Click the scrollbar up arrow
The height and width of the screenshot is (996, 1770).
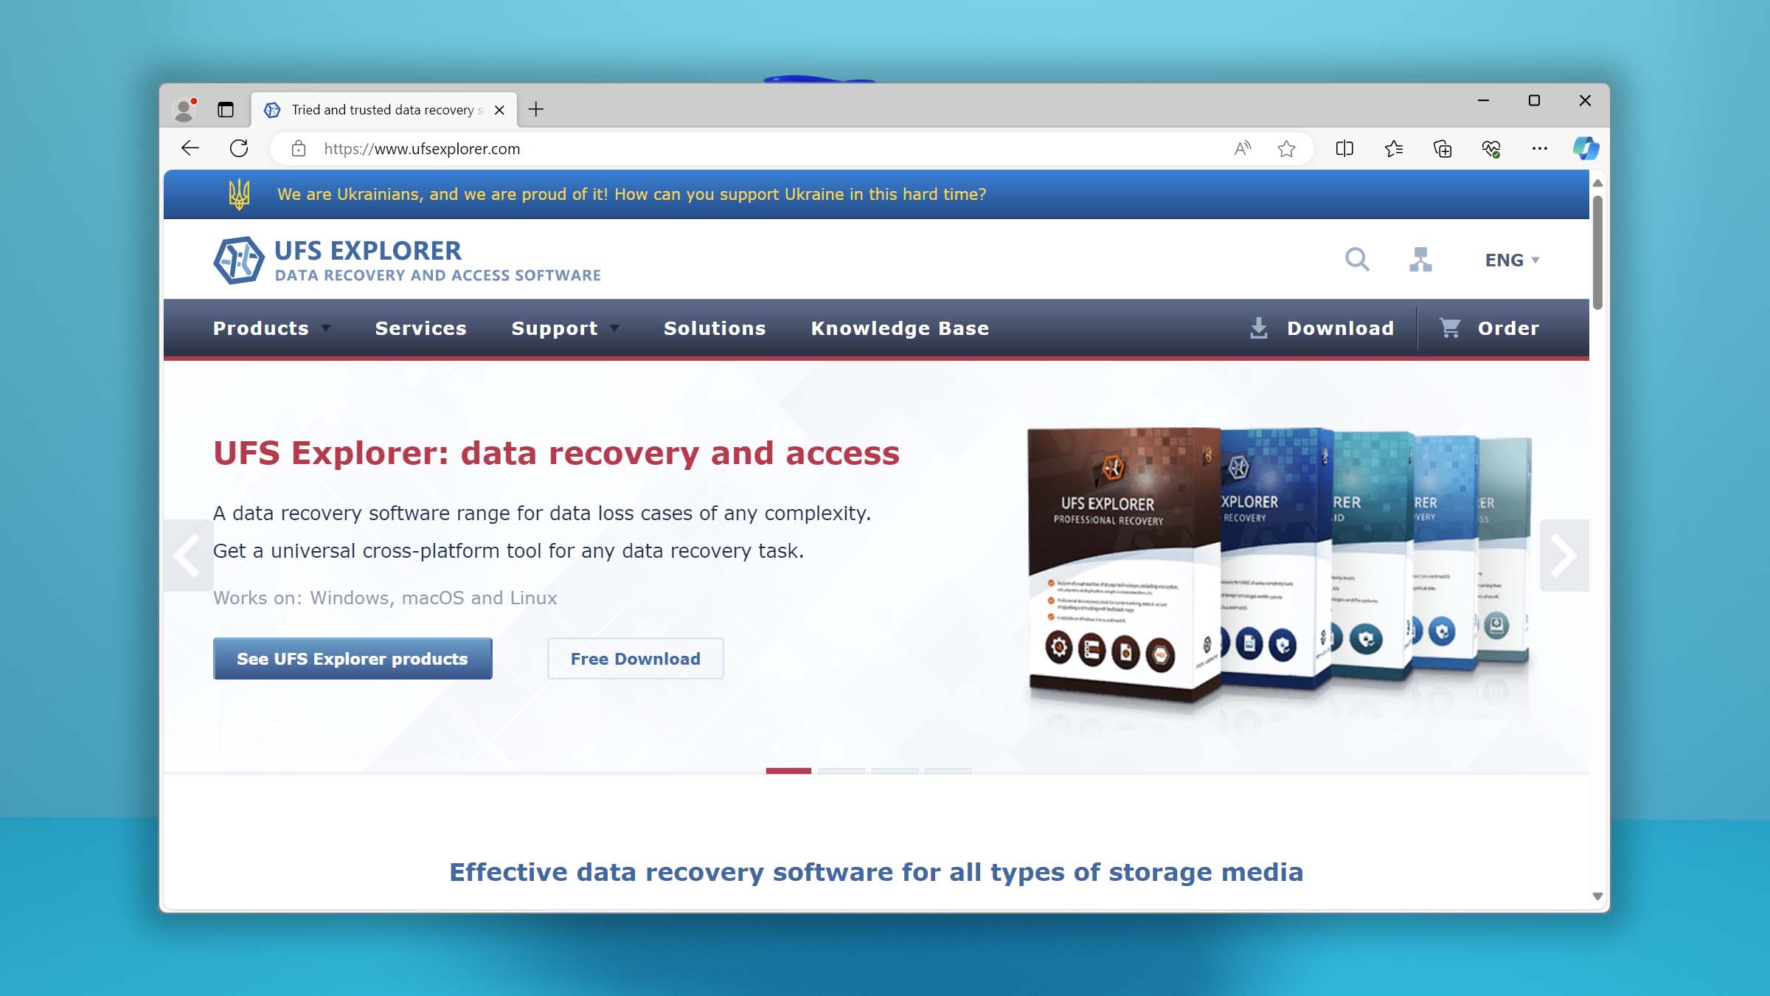pos(1597,183)
